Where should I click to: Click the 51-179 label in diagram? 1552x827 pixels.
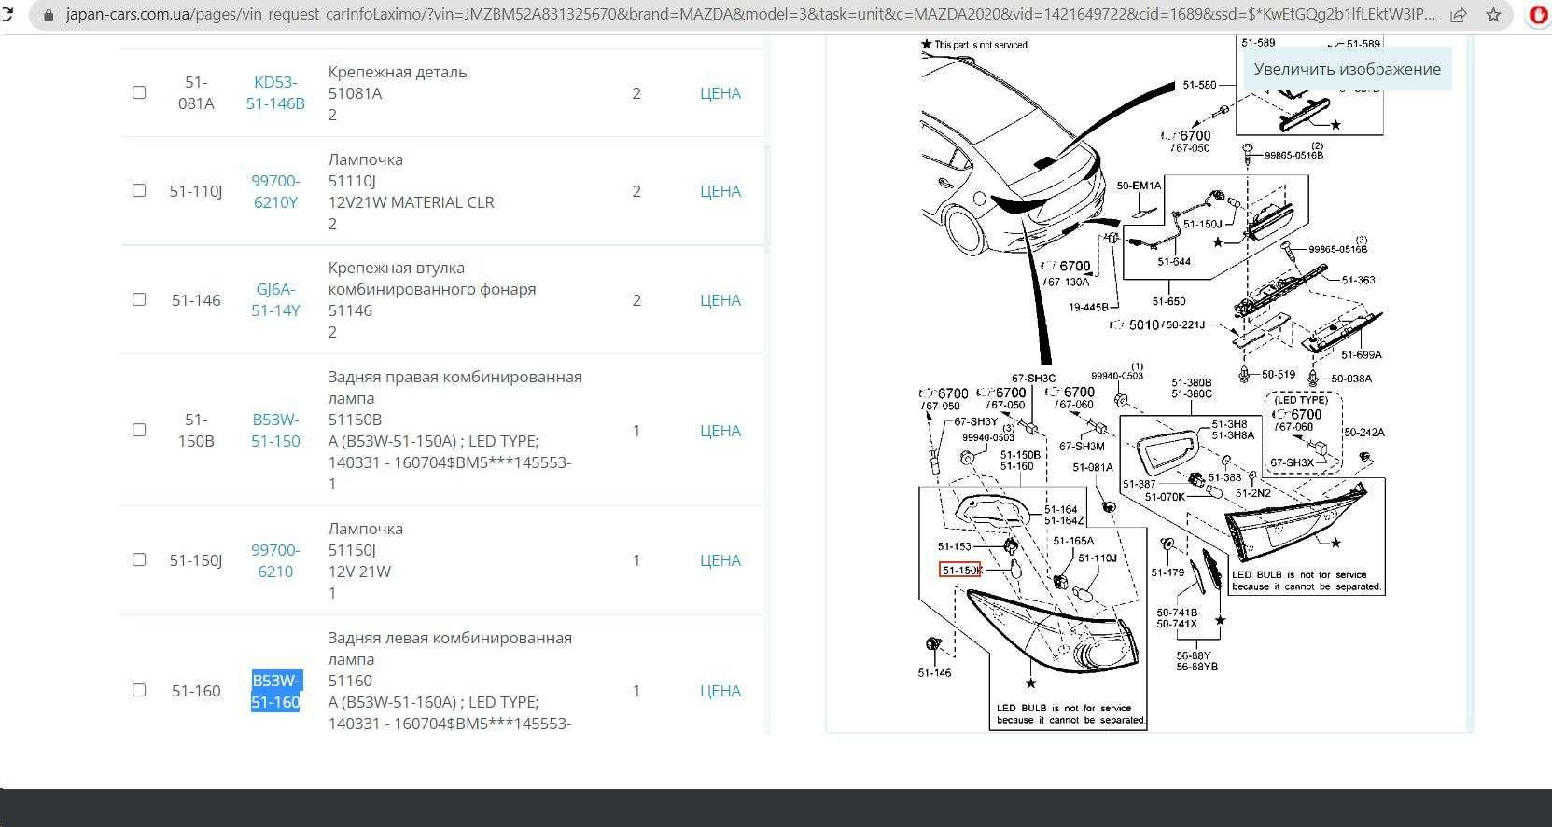1167,572
